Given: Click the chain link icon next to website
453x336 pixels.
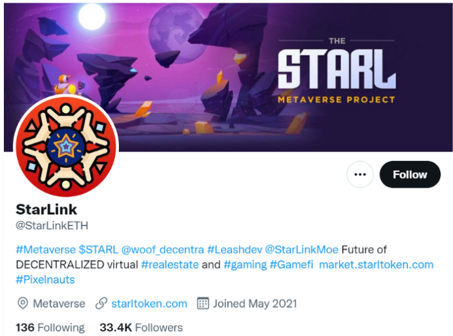Looking at the screenshot, I should (101, 304).
